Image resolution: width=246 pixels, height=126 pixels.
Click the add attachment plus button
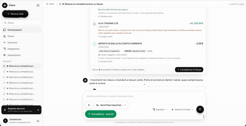click(89, 105)
